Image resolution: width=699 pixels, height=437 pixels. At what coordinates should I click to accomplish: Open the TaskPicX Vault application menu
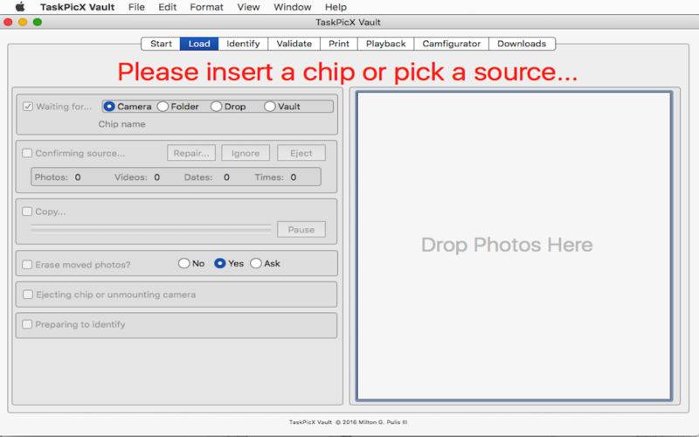pyautogui.click(x=77, y=7)
